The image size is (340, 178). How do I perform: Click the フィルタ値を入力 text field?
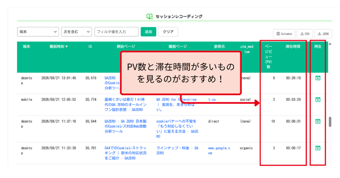click(x=117, y=32)
